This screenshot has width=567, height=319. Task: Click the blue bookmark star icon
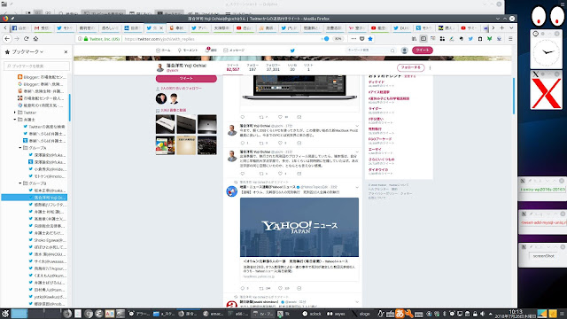pos(370,39)
